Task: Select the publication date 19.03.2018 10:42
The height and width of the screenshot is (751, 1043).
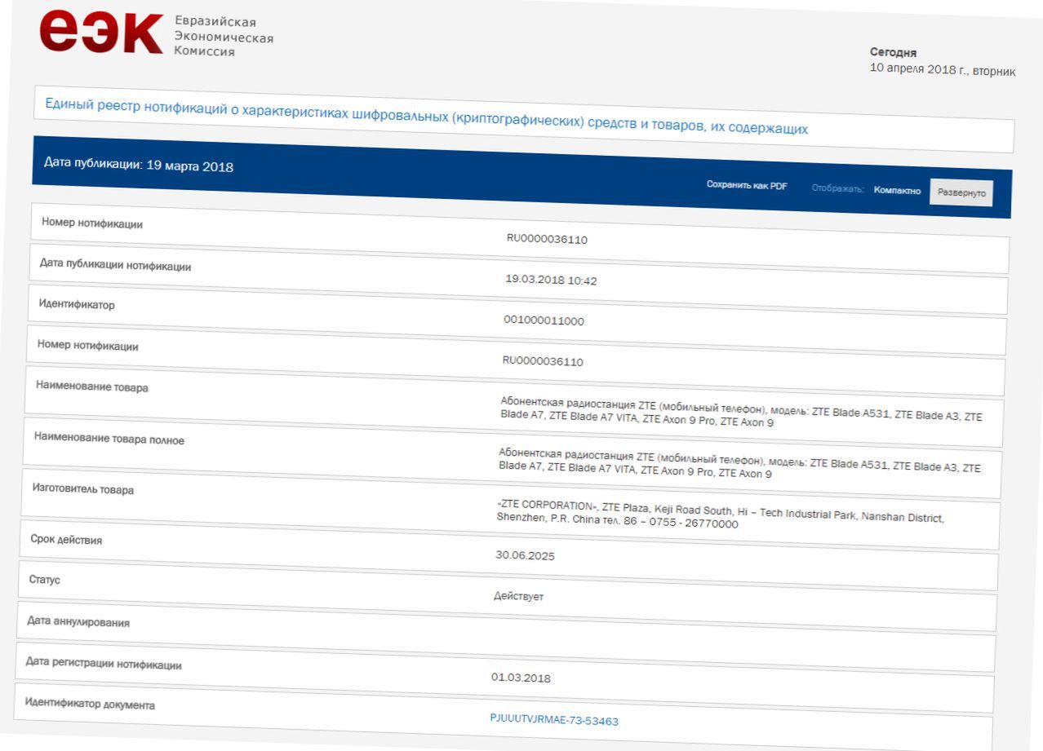Action: click(551, 281)
